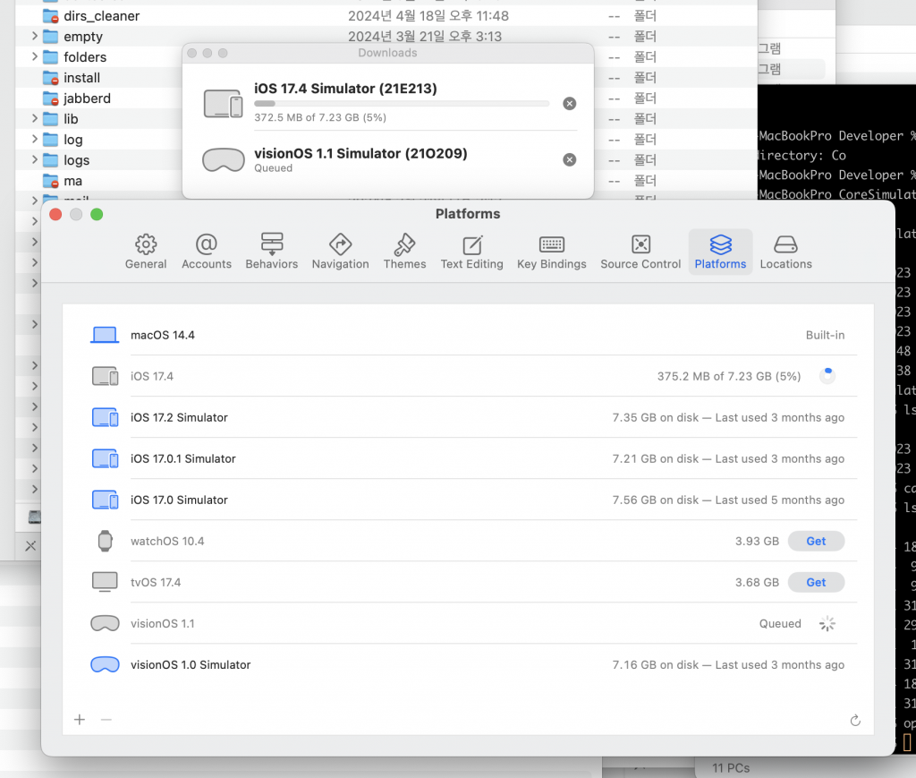Click the visionOS 1.1 Queued status text

point(780,624)
